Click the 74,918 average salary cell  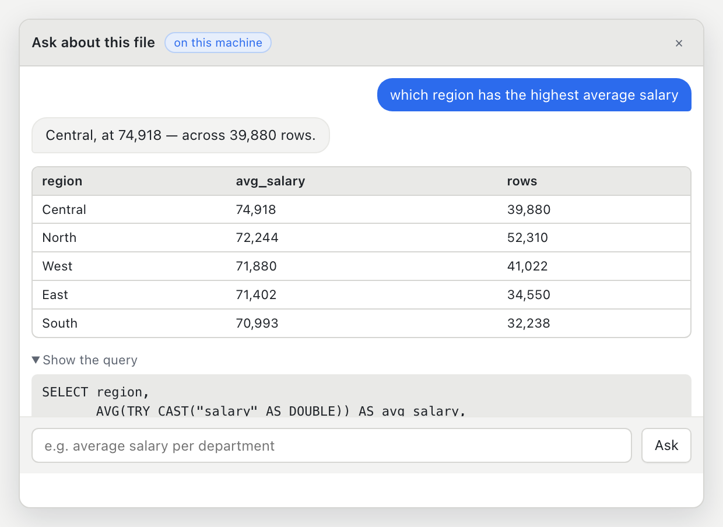click(x=361, y=209)
